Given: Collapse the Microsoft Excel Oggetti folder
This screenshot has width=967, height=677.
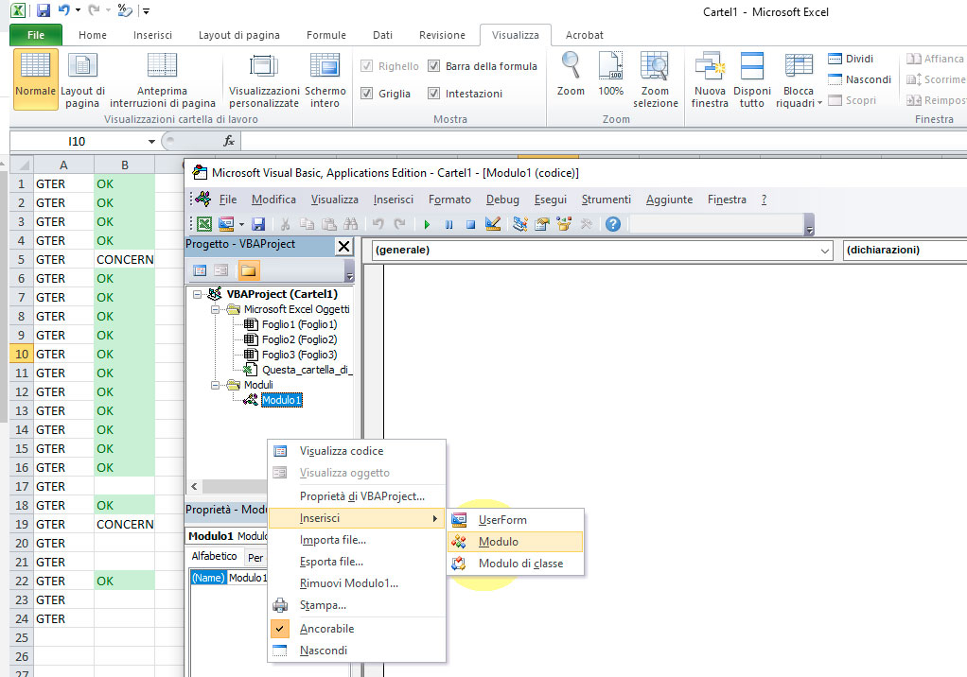Looking at the screenshot, I should point(215,310).
